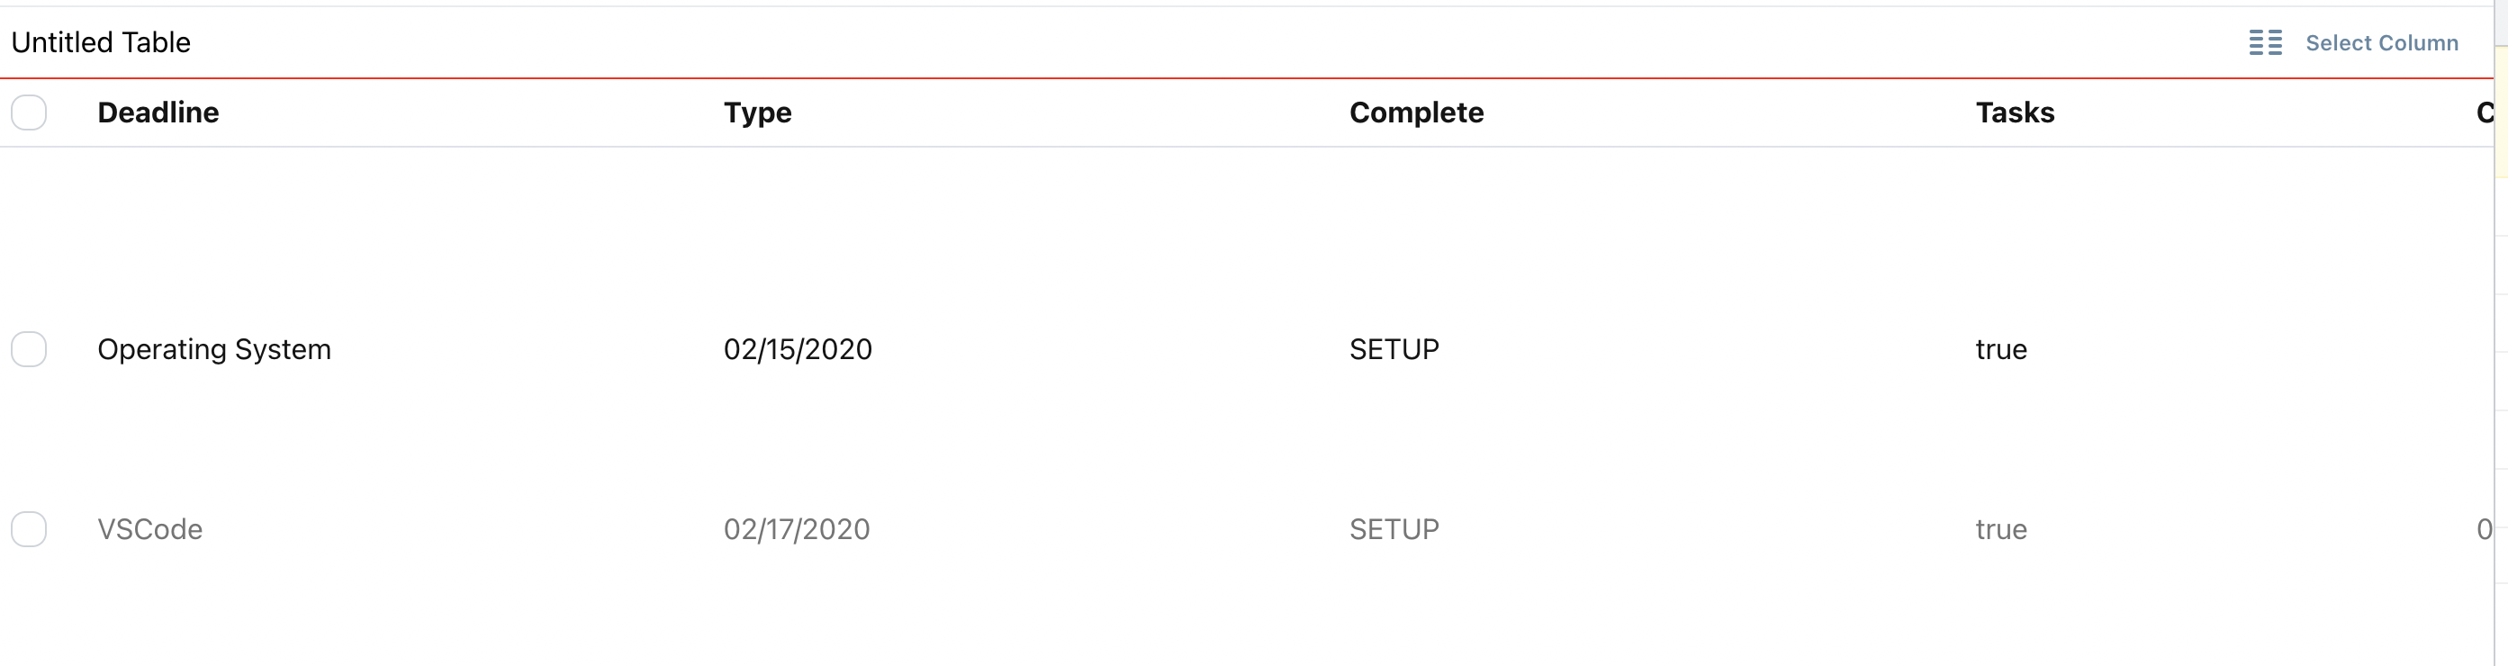Sort by the Tasks column header
Image resolution: width=2508 pixels, height=666 pixels.
2014,112
